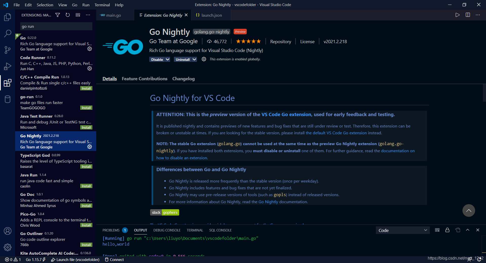Click Launch file (vscodefolder) in status bar

(x=75, y=259)
